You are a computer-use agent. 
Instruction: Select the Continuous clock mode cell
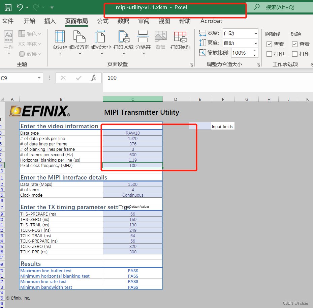[133, 195]
